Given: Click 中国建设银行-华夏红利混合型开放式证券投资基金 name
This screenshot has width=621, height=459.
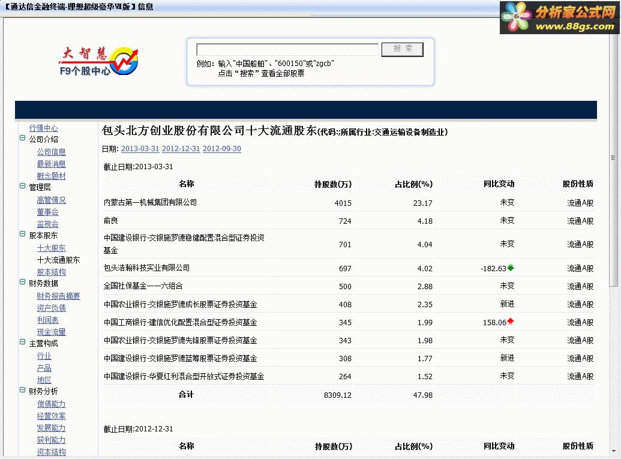Looking at the screenshot, I should click(184, 376).
